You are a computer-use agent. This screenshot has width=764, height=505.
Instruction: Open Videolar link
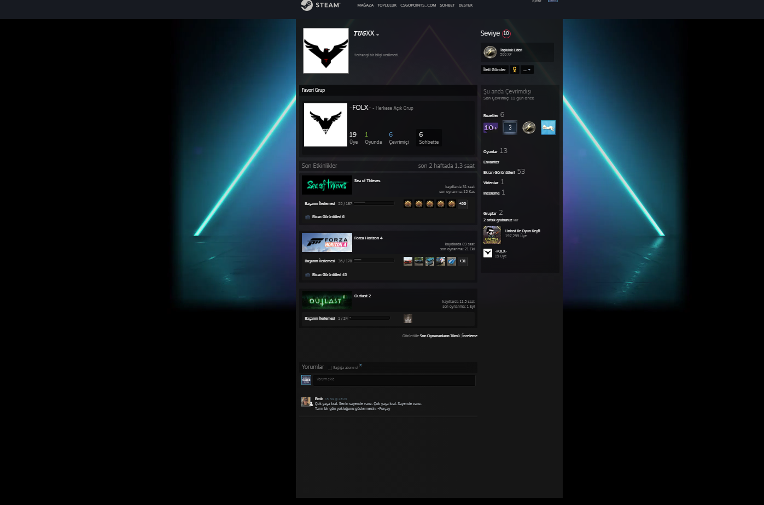491,183
